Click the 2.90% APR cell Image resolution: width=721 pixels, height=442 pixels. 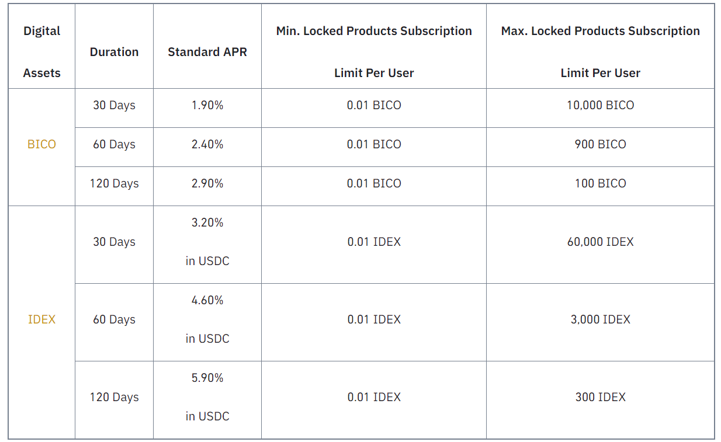click(x=207, y=183)
